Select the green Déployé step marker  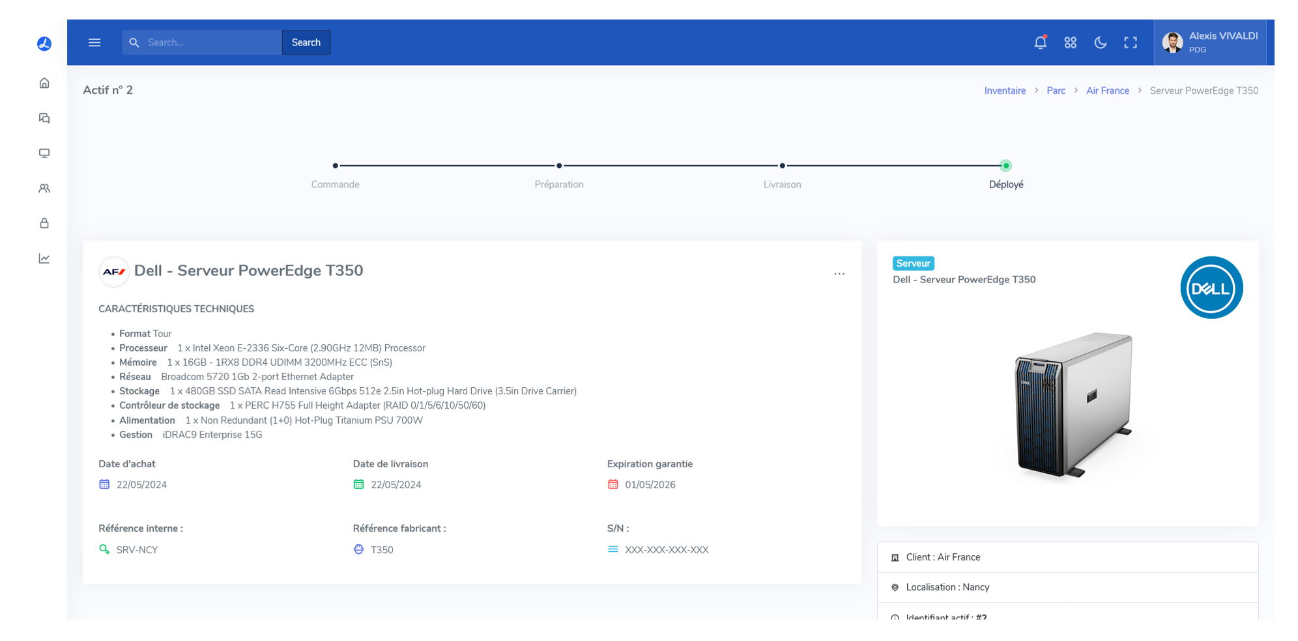coord(1006,166)
